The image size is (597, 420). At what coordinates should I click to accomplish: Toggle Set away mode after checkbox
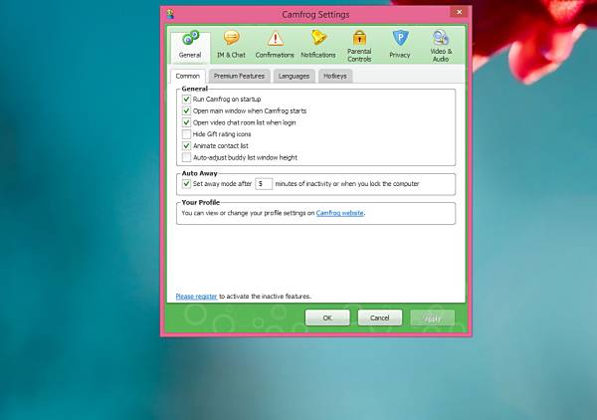[186, 184]
